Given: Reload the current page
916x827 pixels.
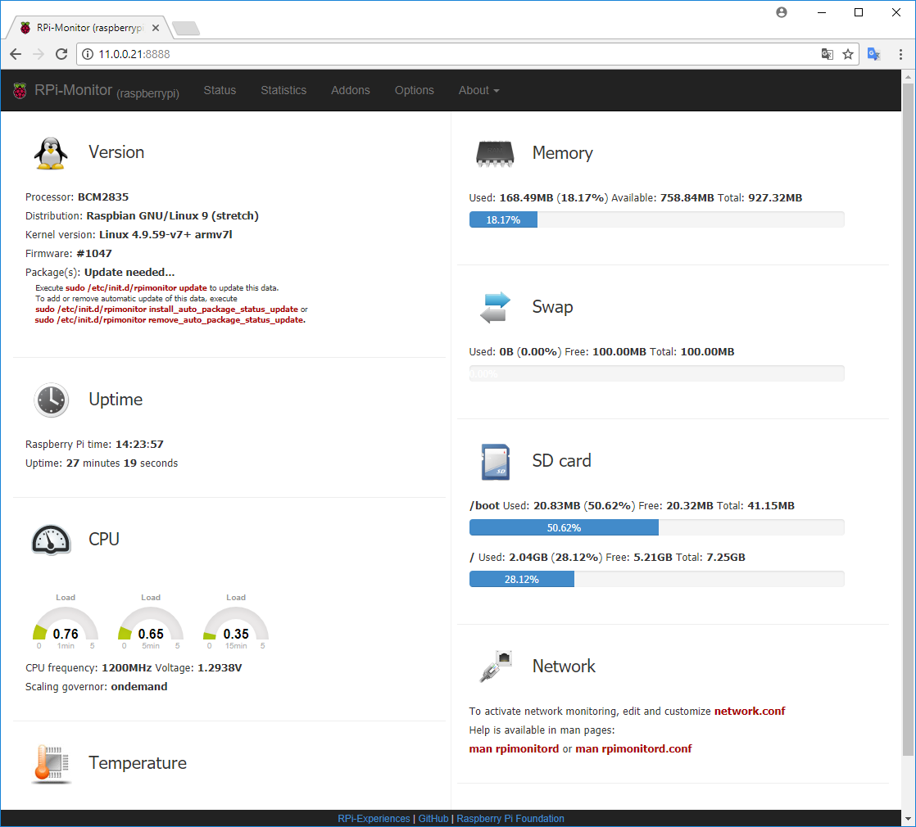Looking at the screenshot, I should click(x=61, y=54).
